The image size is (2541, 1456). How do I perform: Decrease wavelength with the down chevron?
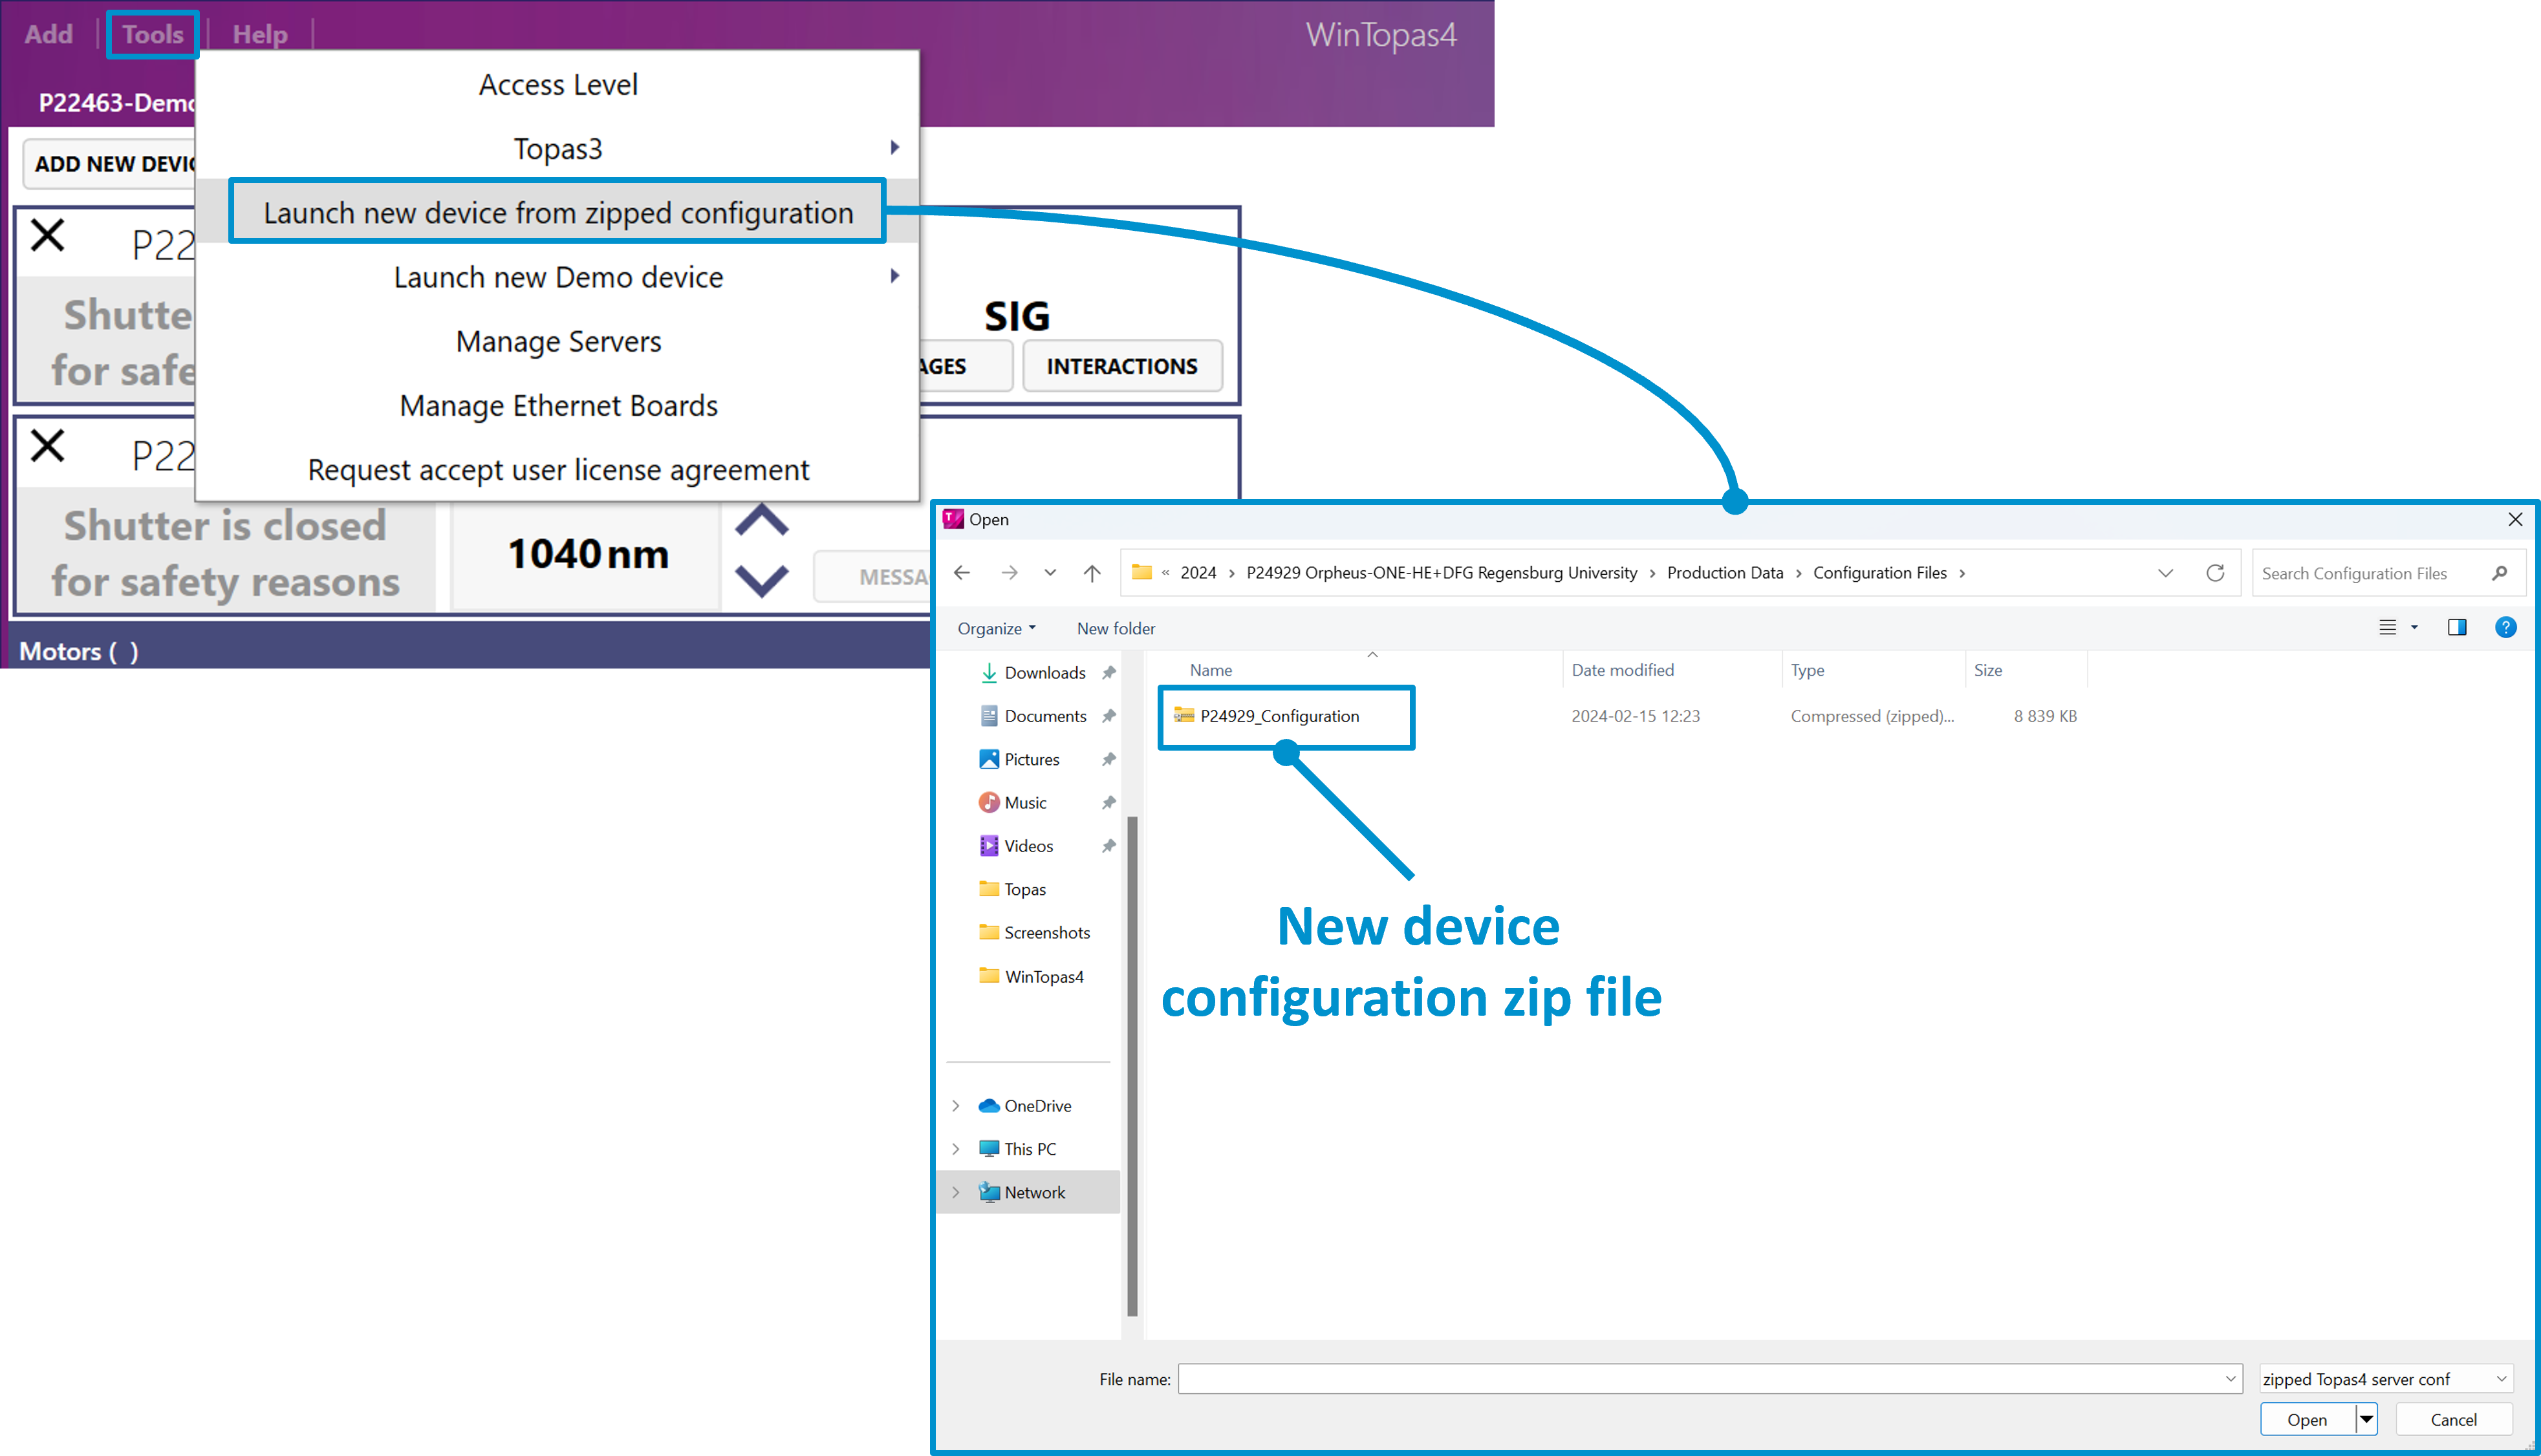[762, 581]
